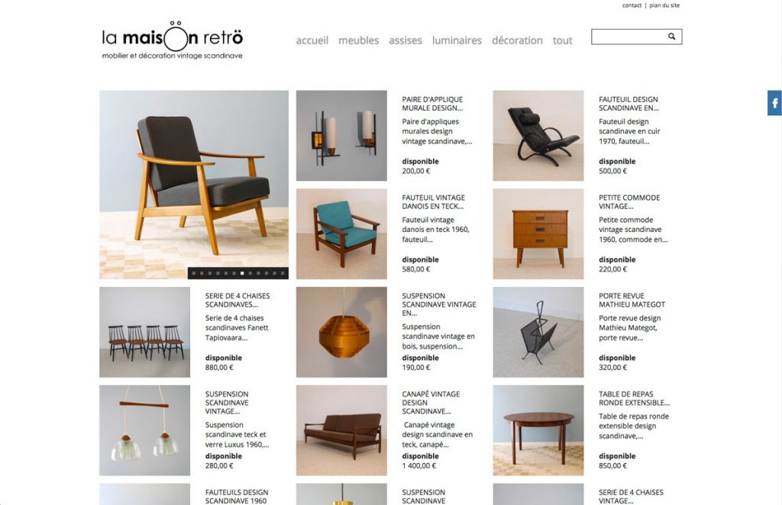Open the plan du site link
The width and height of the screenshot is (782, 505).
click(x=664, y=5)
